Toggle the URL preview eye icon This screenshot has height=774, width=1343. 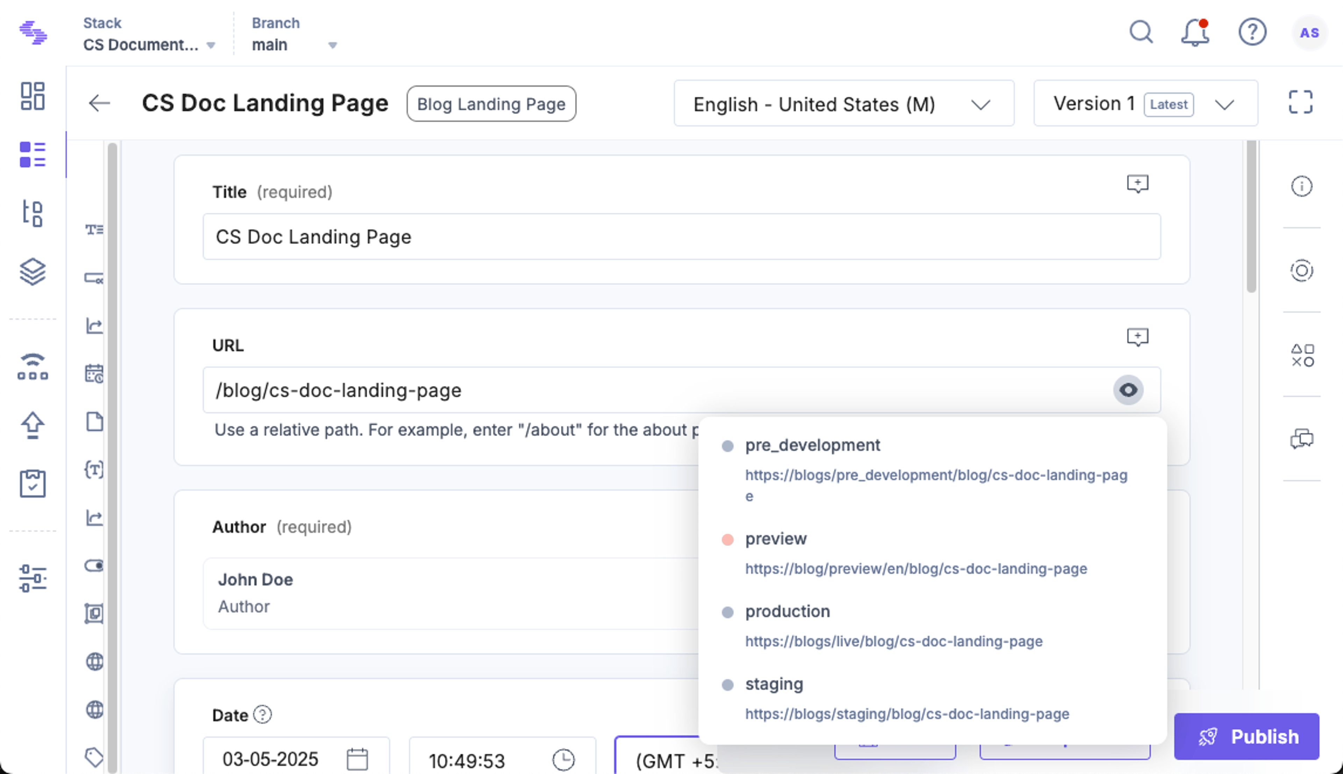1128,390
